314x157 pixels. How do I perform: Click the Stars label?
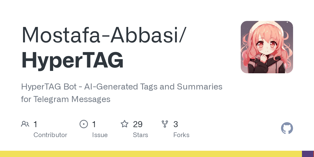[141, 135]
